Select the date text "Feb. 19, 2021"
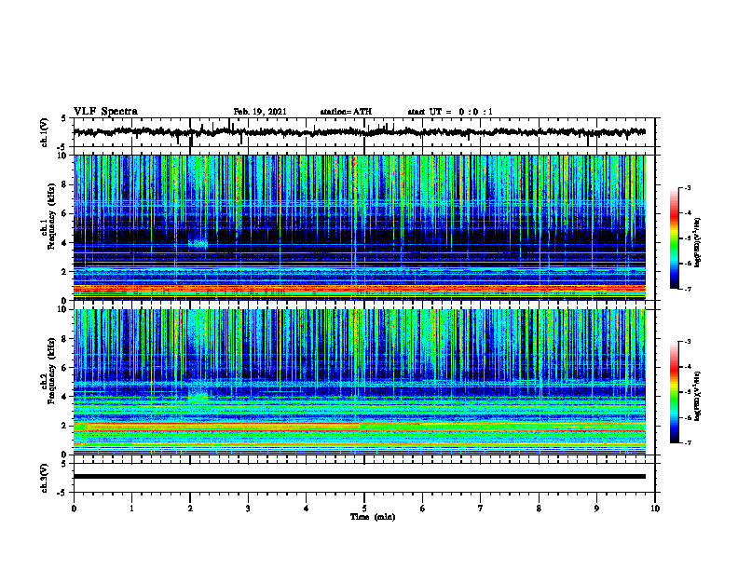 (x=260, y=112)
